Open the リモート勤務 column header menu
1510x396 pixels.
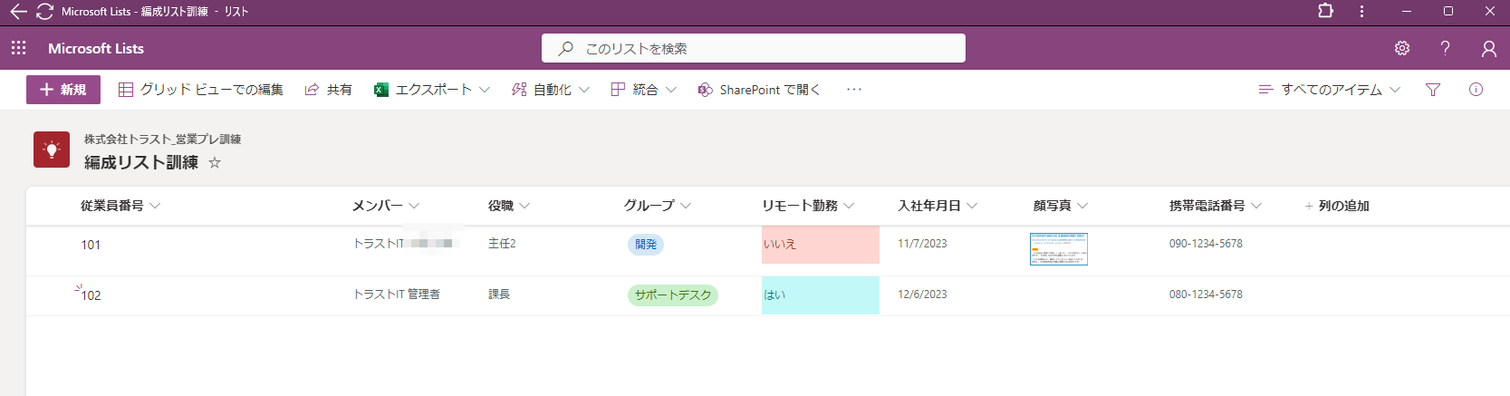807,206
